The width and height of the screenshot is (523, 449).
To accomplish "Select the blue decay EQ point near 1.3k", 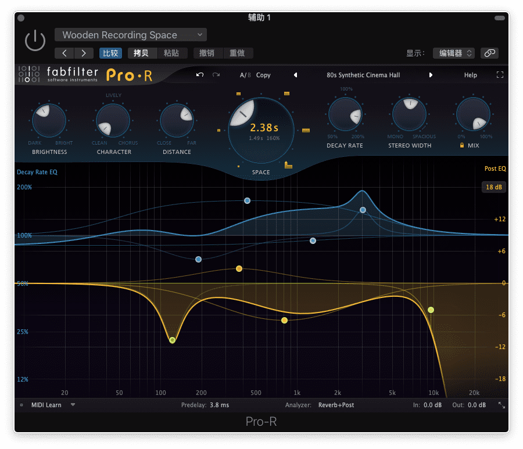I will click(x=313, y=240).
